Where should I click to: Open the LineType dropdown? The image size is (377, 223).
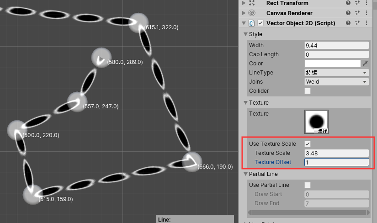(336, 73)
